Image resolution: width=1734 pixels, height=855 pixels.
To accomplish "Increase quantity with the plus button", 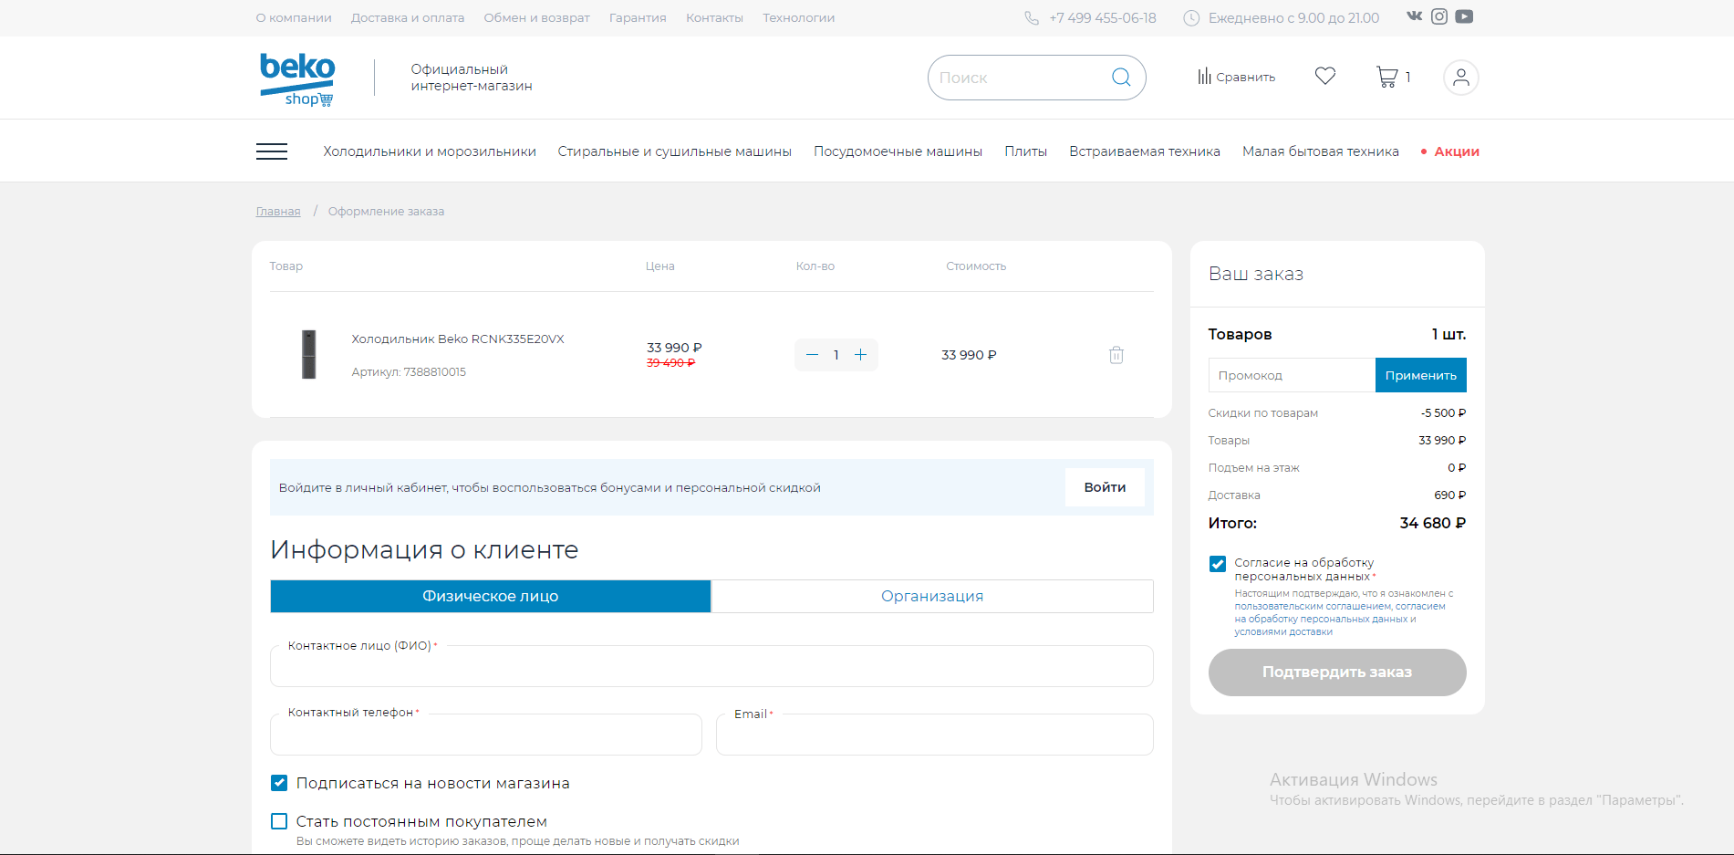I will 860,355.
